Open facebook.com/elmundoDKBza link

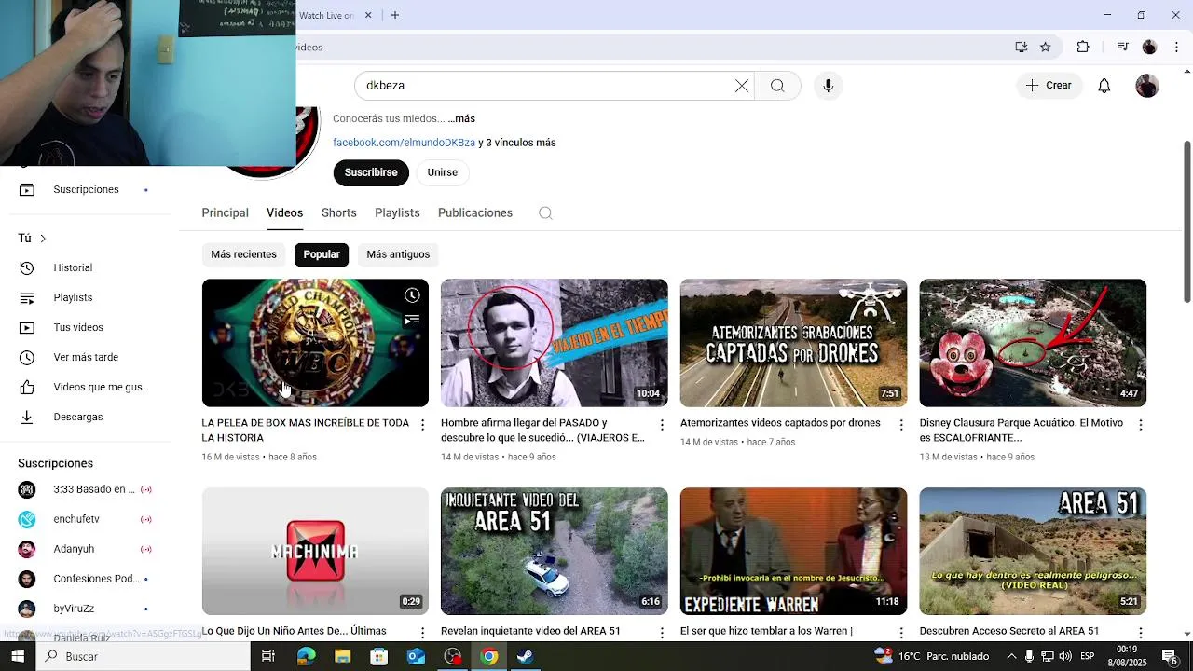404,143
